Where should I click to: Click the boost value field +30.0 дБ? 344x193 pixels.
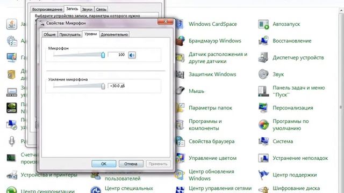(116, 86)
